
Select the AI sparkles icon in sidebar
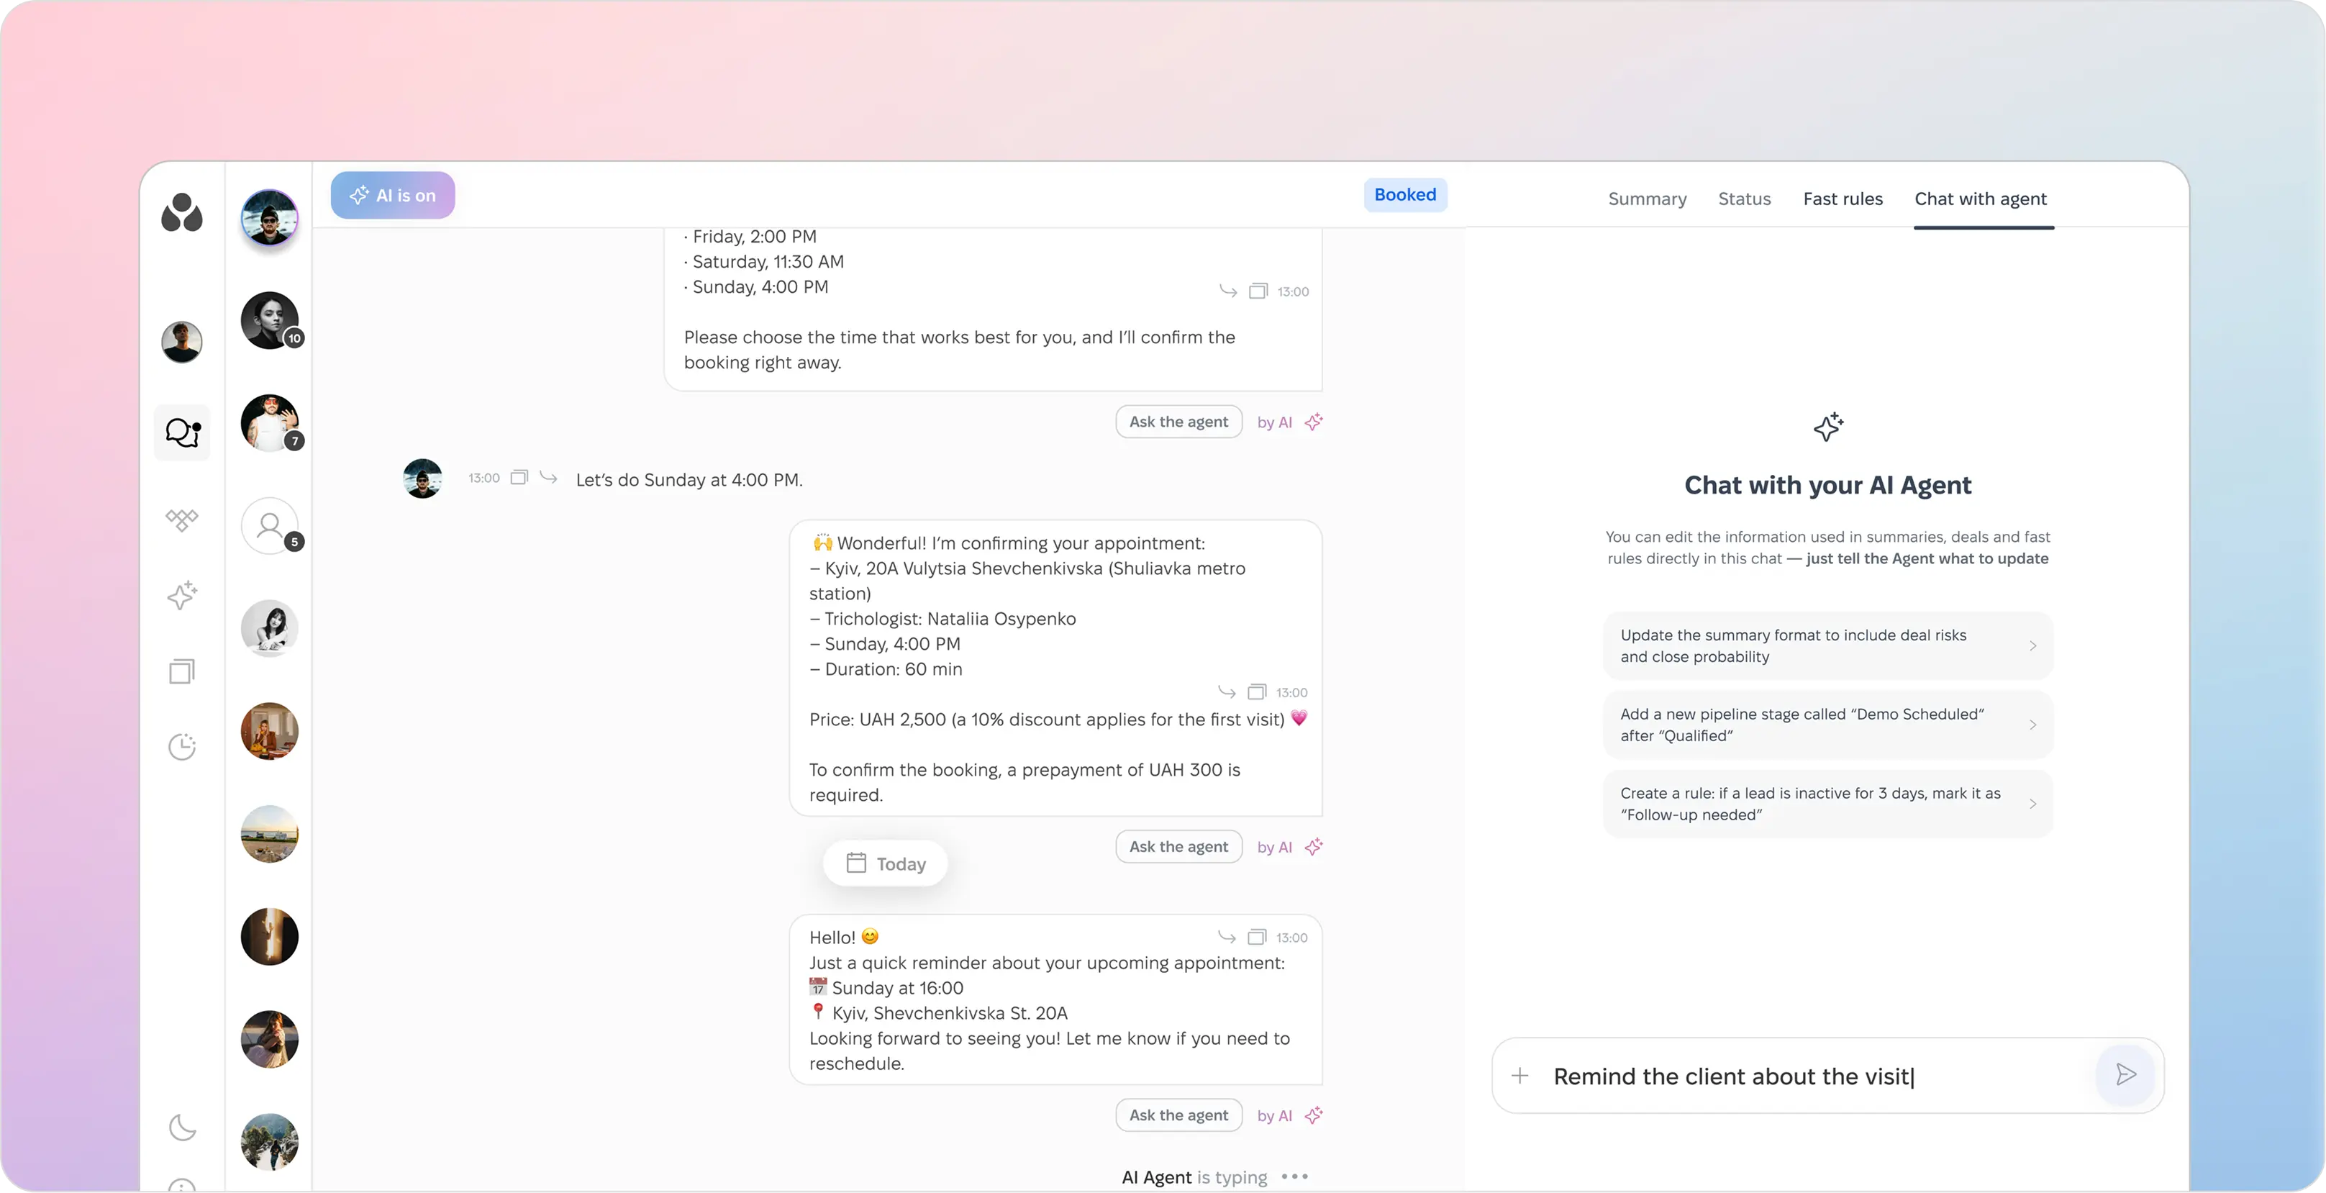[183, 595]
